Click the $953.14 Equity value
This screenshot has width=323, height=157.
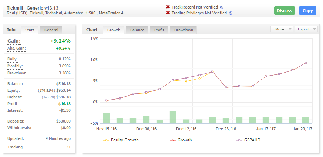63,90
